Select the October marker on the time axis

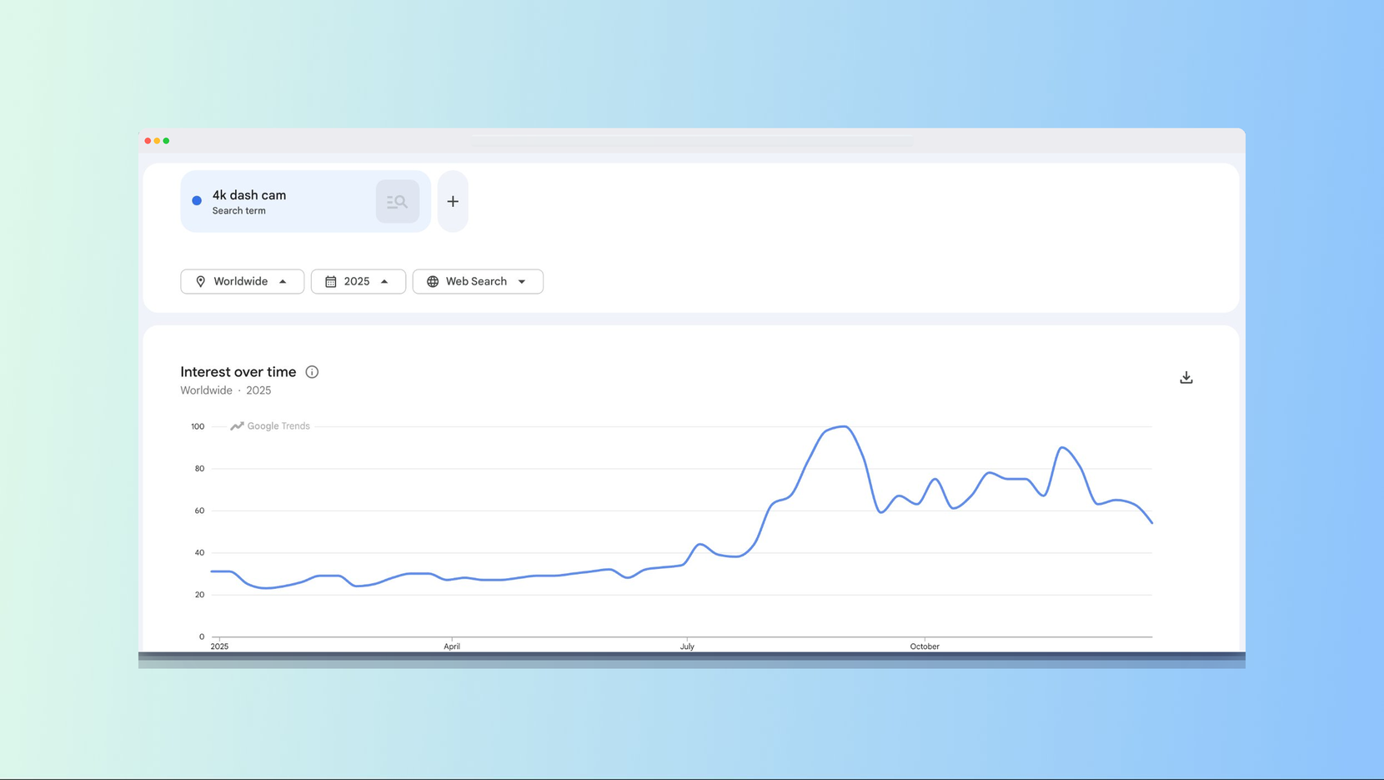[x=924, y=646]
